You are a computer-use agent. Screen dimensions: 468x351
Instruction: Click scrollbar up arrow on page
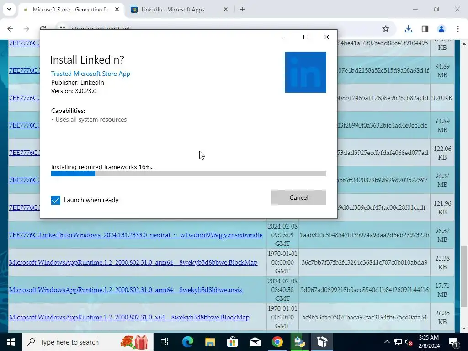click(x=464, y=44)
